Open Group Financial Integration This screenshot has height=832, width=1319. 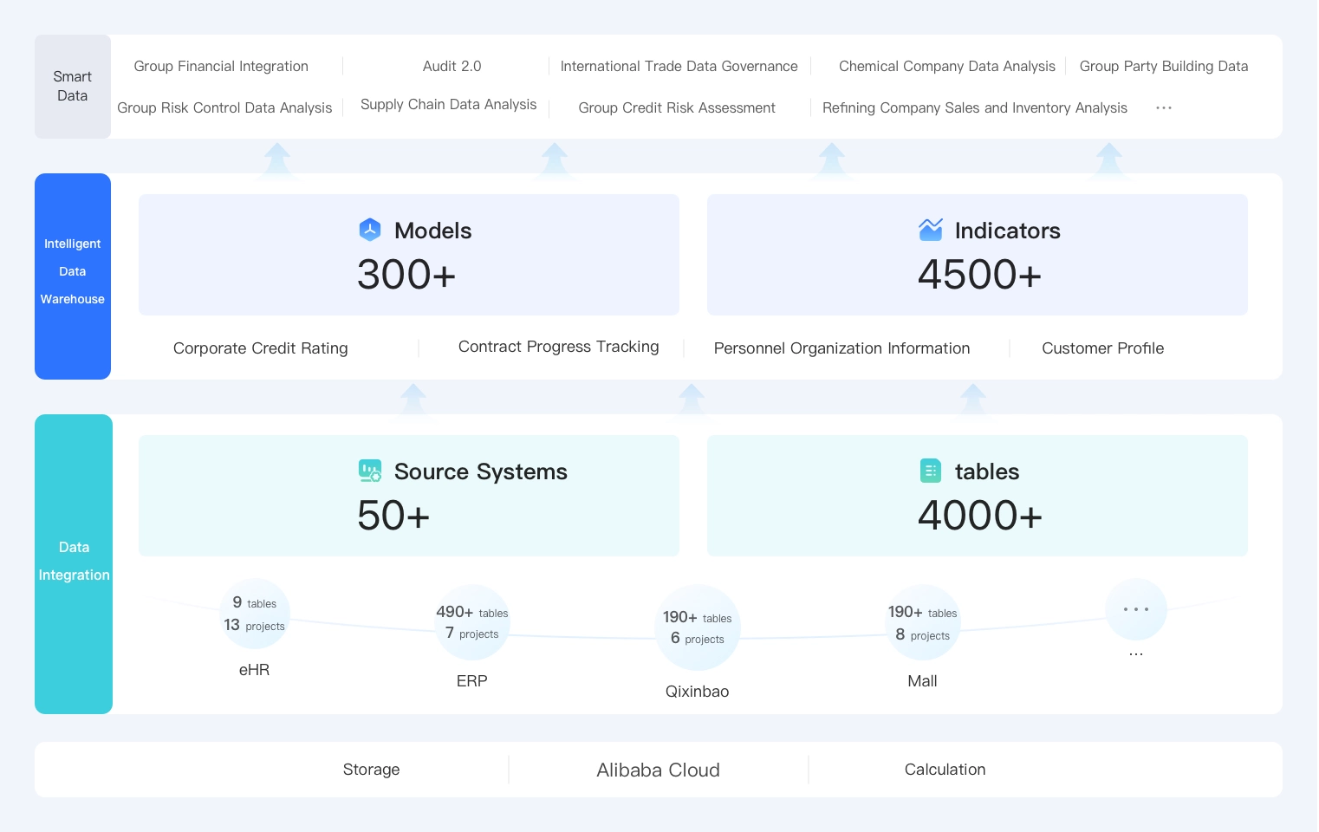[221, 67]
